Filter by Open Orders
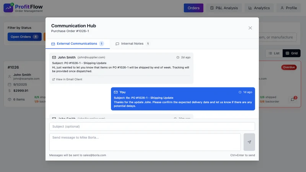Image resolution: width=306 pixels, height=172 pixels. point(24,37)
